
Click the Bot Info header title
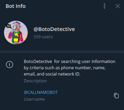click(16, 6)
